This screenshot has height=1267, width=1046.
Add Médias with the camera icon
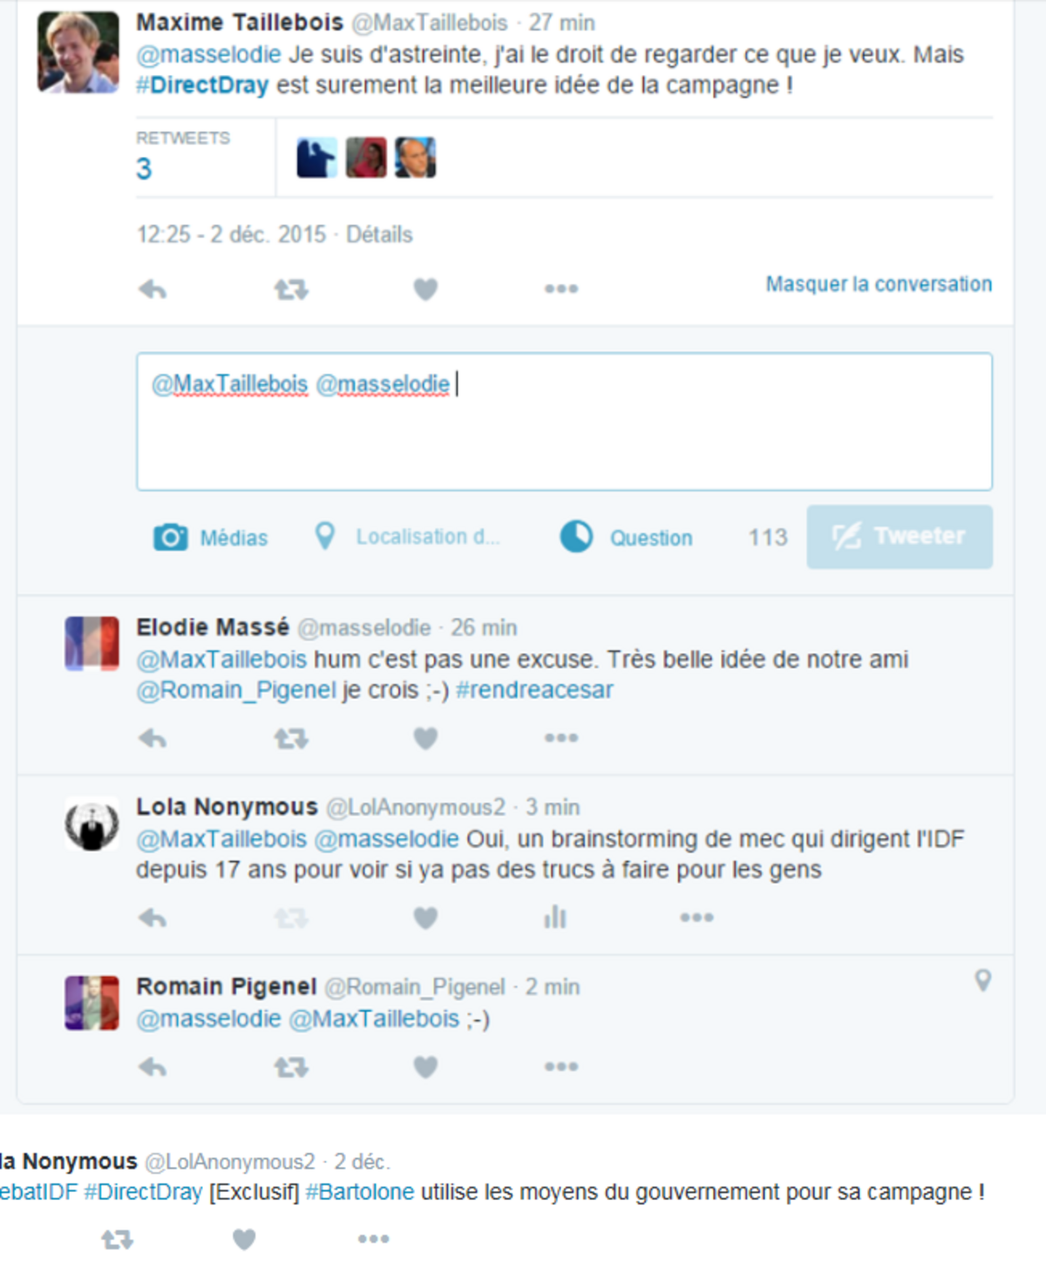211,537
